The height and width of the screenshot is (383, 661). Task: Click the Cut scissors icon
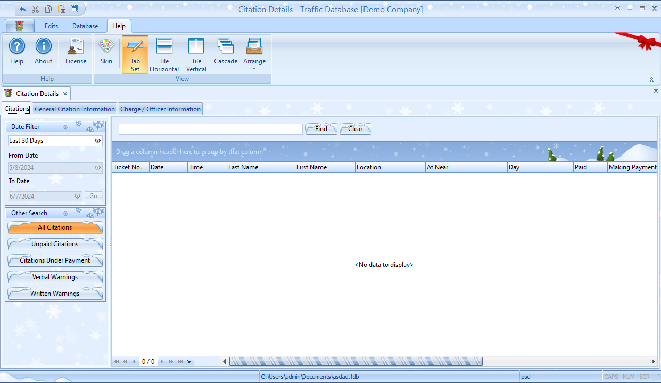pos(36,9)
